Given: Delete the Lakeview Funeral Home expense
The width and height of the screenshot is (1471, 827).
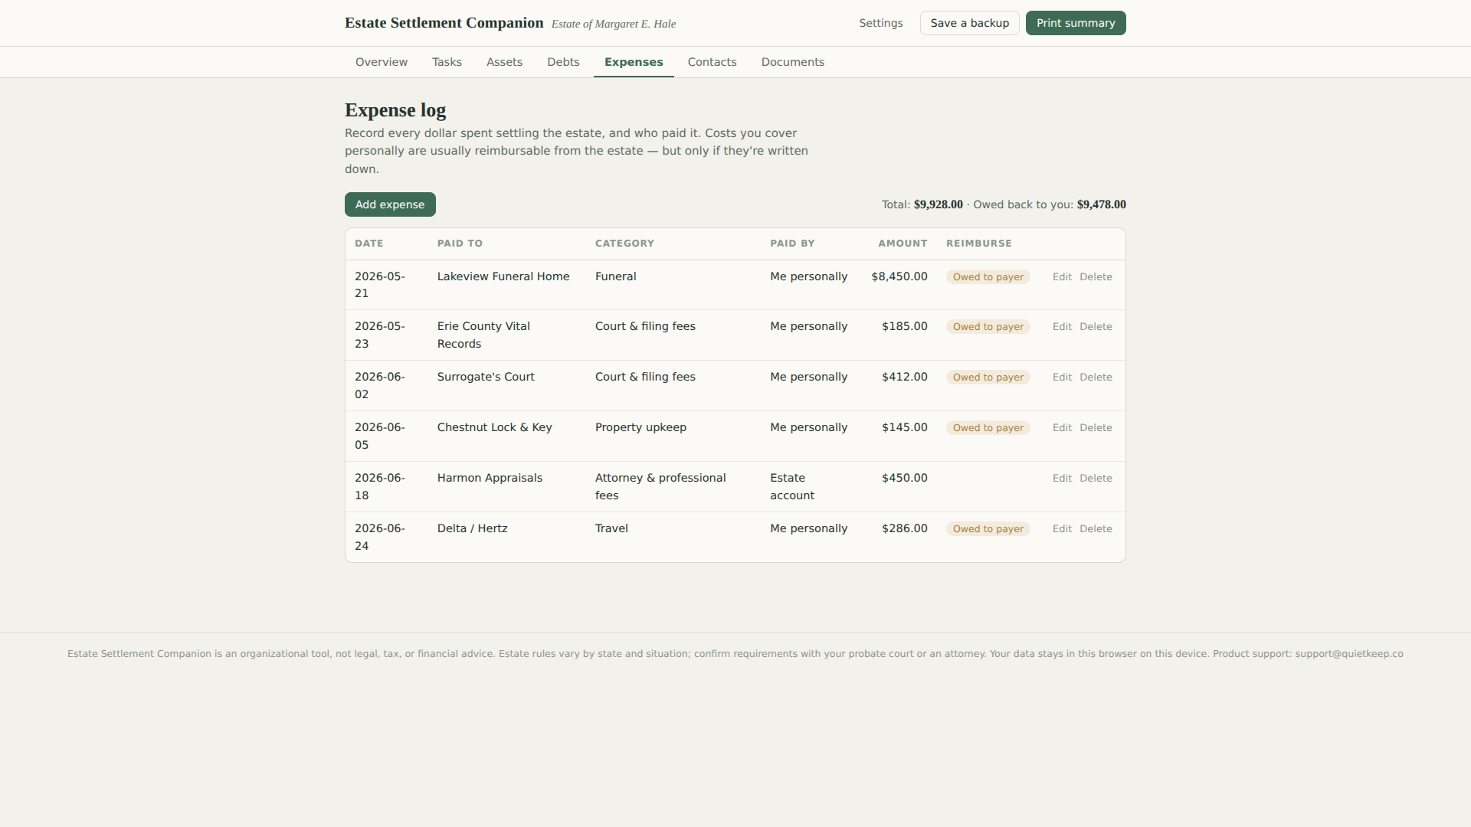Looking at the screenshot, I should [1096, 277].
